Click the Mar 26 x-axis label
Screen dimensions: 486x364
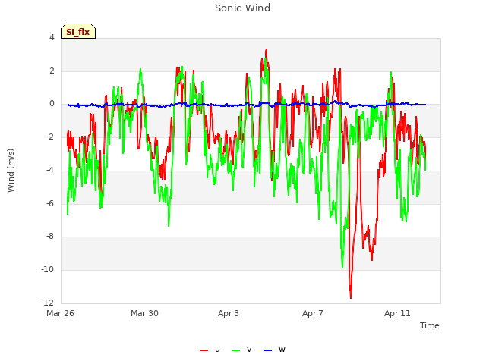(x=60, y=313)
